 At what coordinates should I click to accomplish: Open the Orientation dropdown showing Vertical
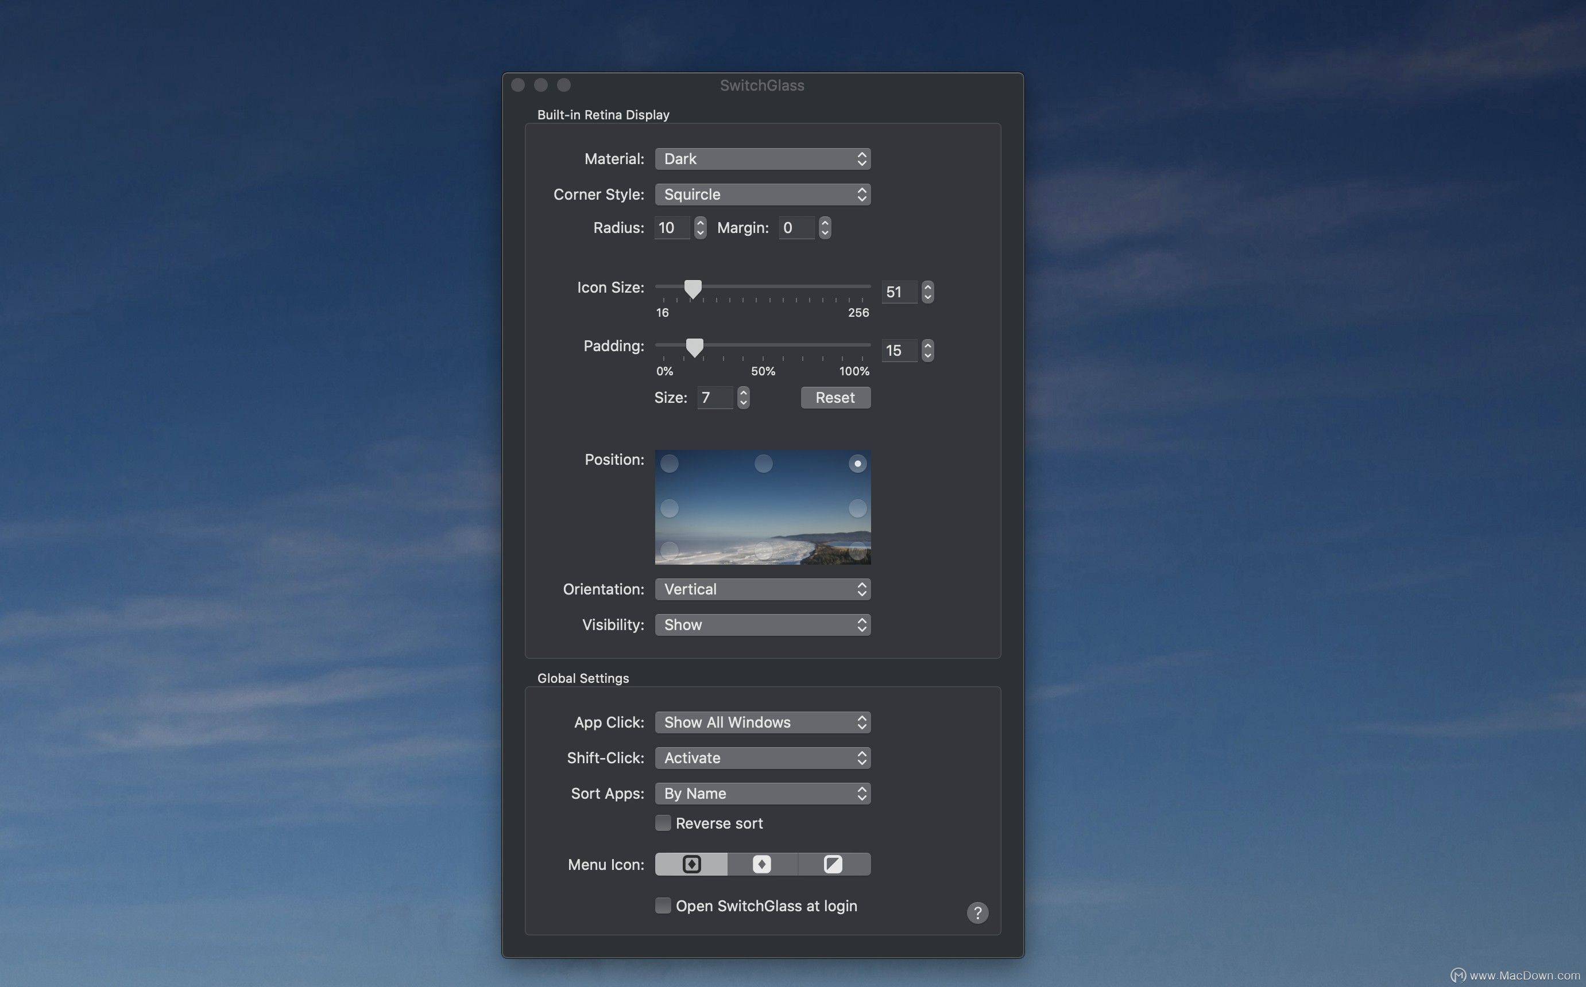pyautogui.click(x=763, y=589)
